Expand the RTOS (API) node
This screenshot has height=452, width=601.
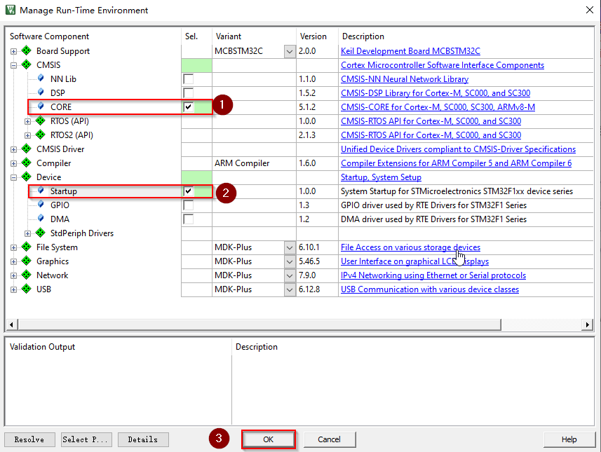(27, 121)
